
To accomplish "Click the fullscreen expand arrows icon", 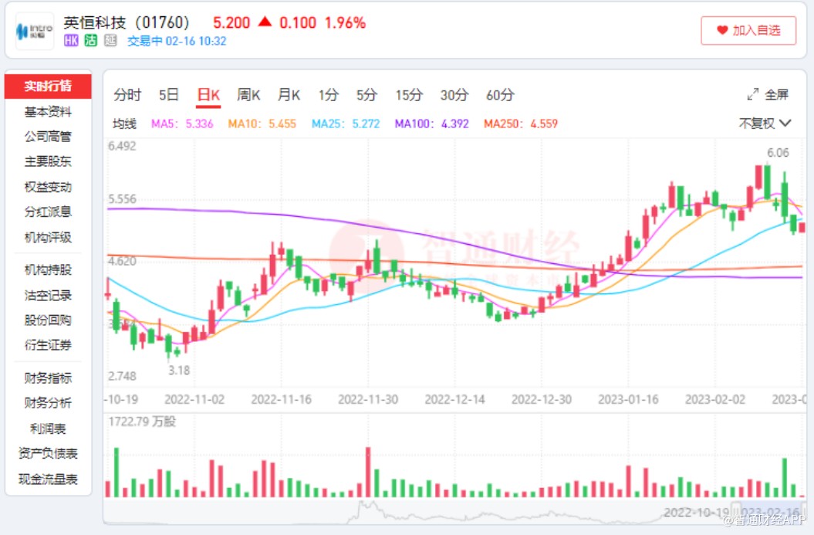I will pos(753,95).
